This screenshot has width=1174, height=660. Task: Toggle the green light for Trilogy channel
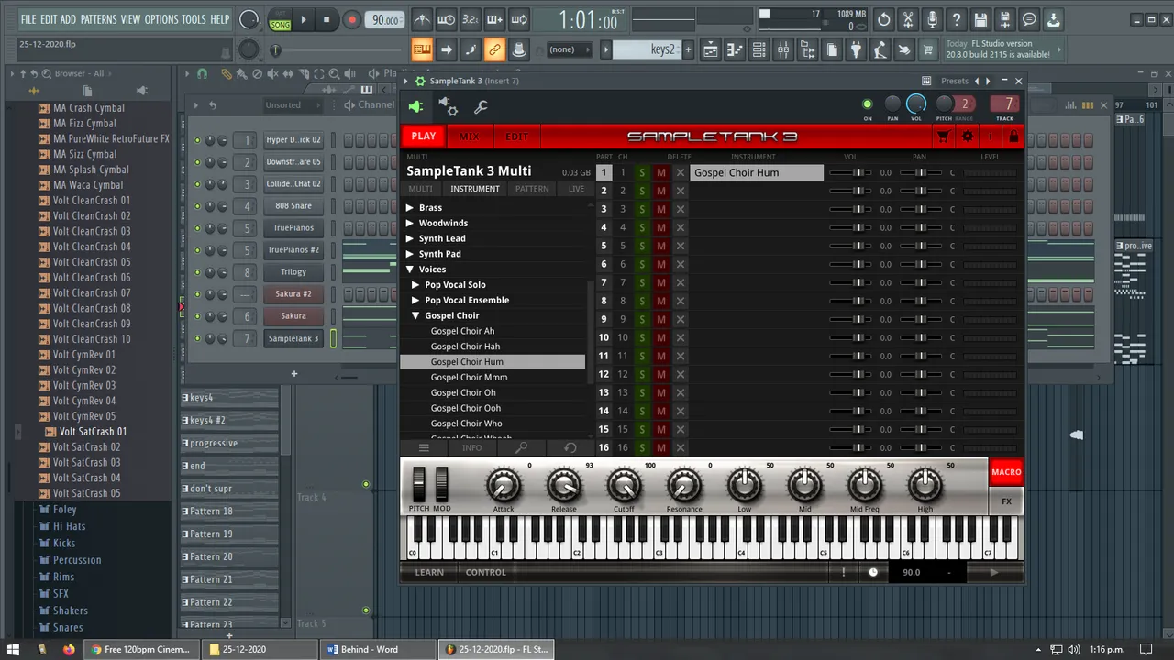pos(197,272)
